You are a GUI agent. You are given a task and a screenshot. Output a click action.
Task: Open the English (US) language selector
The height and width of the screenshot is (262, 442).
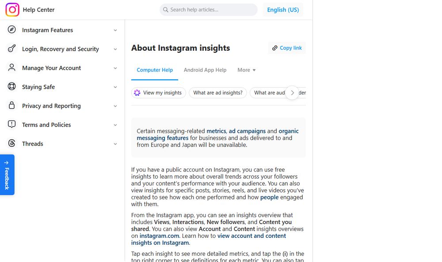pyautogui.click(x=283, y=10)
